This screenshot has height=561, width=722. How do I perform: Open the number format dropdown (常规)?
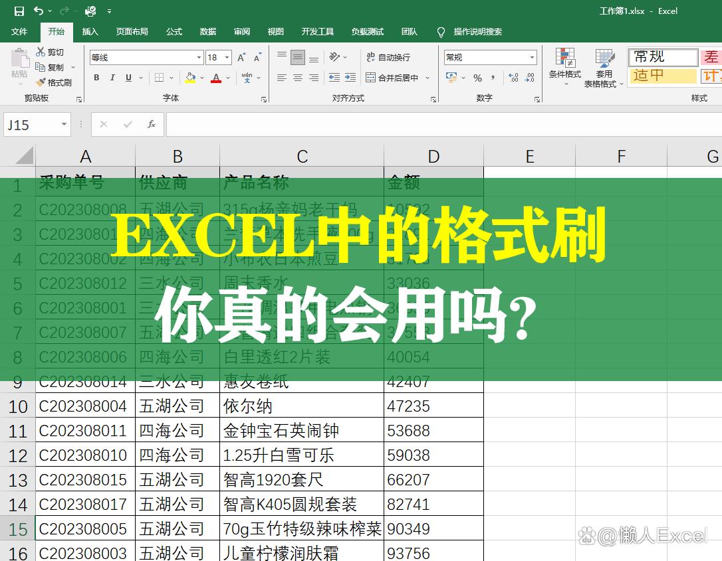(533, 58)
